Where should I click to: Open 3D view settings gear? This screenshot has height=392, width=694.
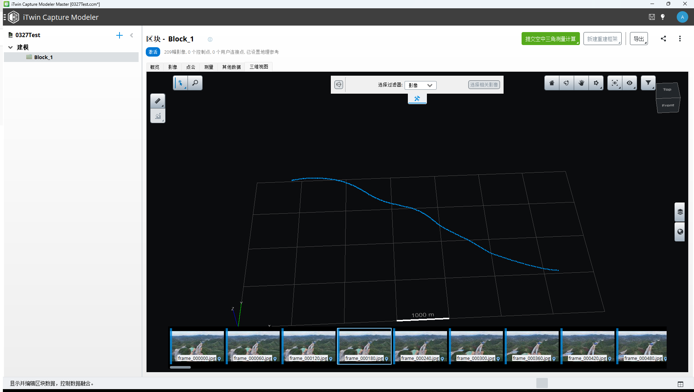click(x=596, y=83)
